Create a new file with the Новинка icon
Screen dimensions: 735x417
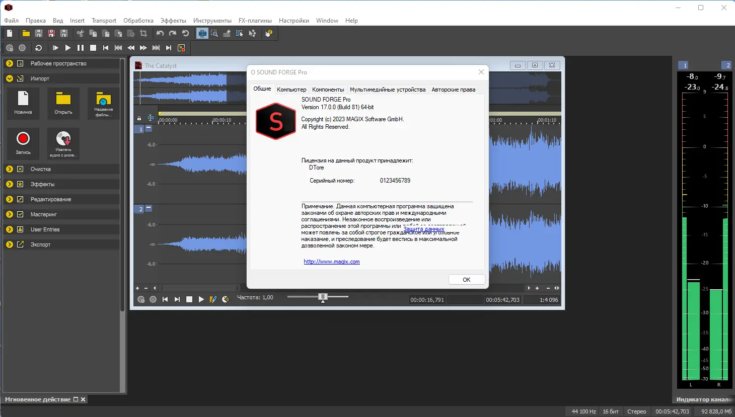[22, 103]
